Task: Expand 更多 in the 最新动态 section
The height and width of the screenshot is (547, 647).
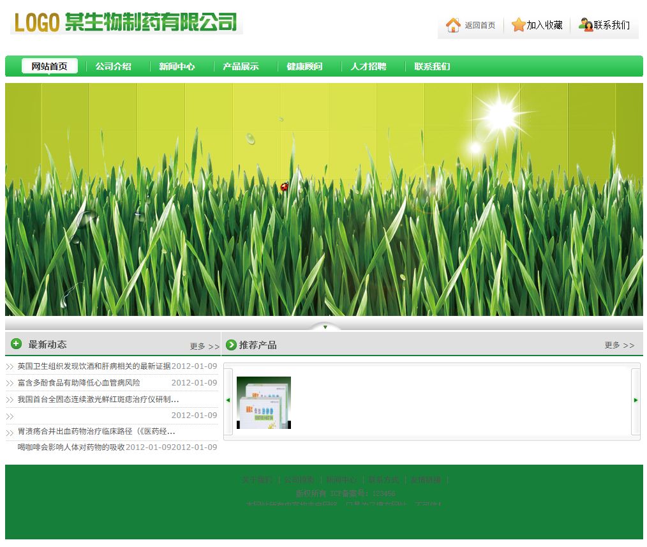Action: (204, 347)
